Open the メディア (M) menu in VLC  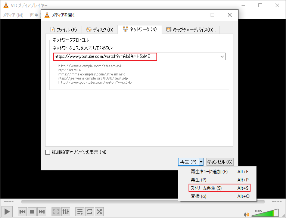tap(13, 15)
